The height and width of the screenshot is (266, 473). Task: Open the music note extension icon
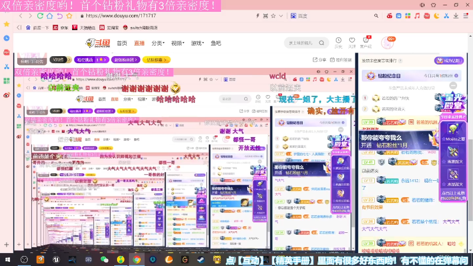417,16
